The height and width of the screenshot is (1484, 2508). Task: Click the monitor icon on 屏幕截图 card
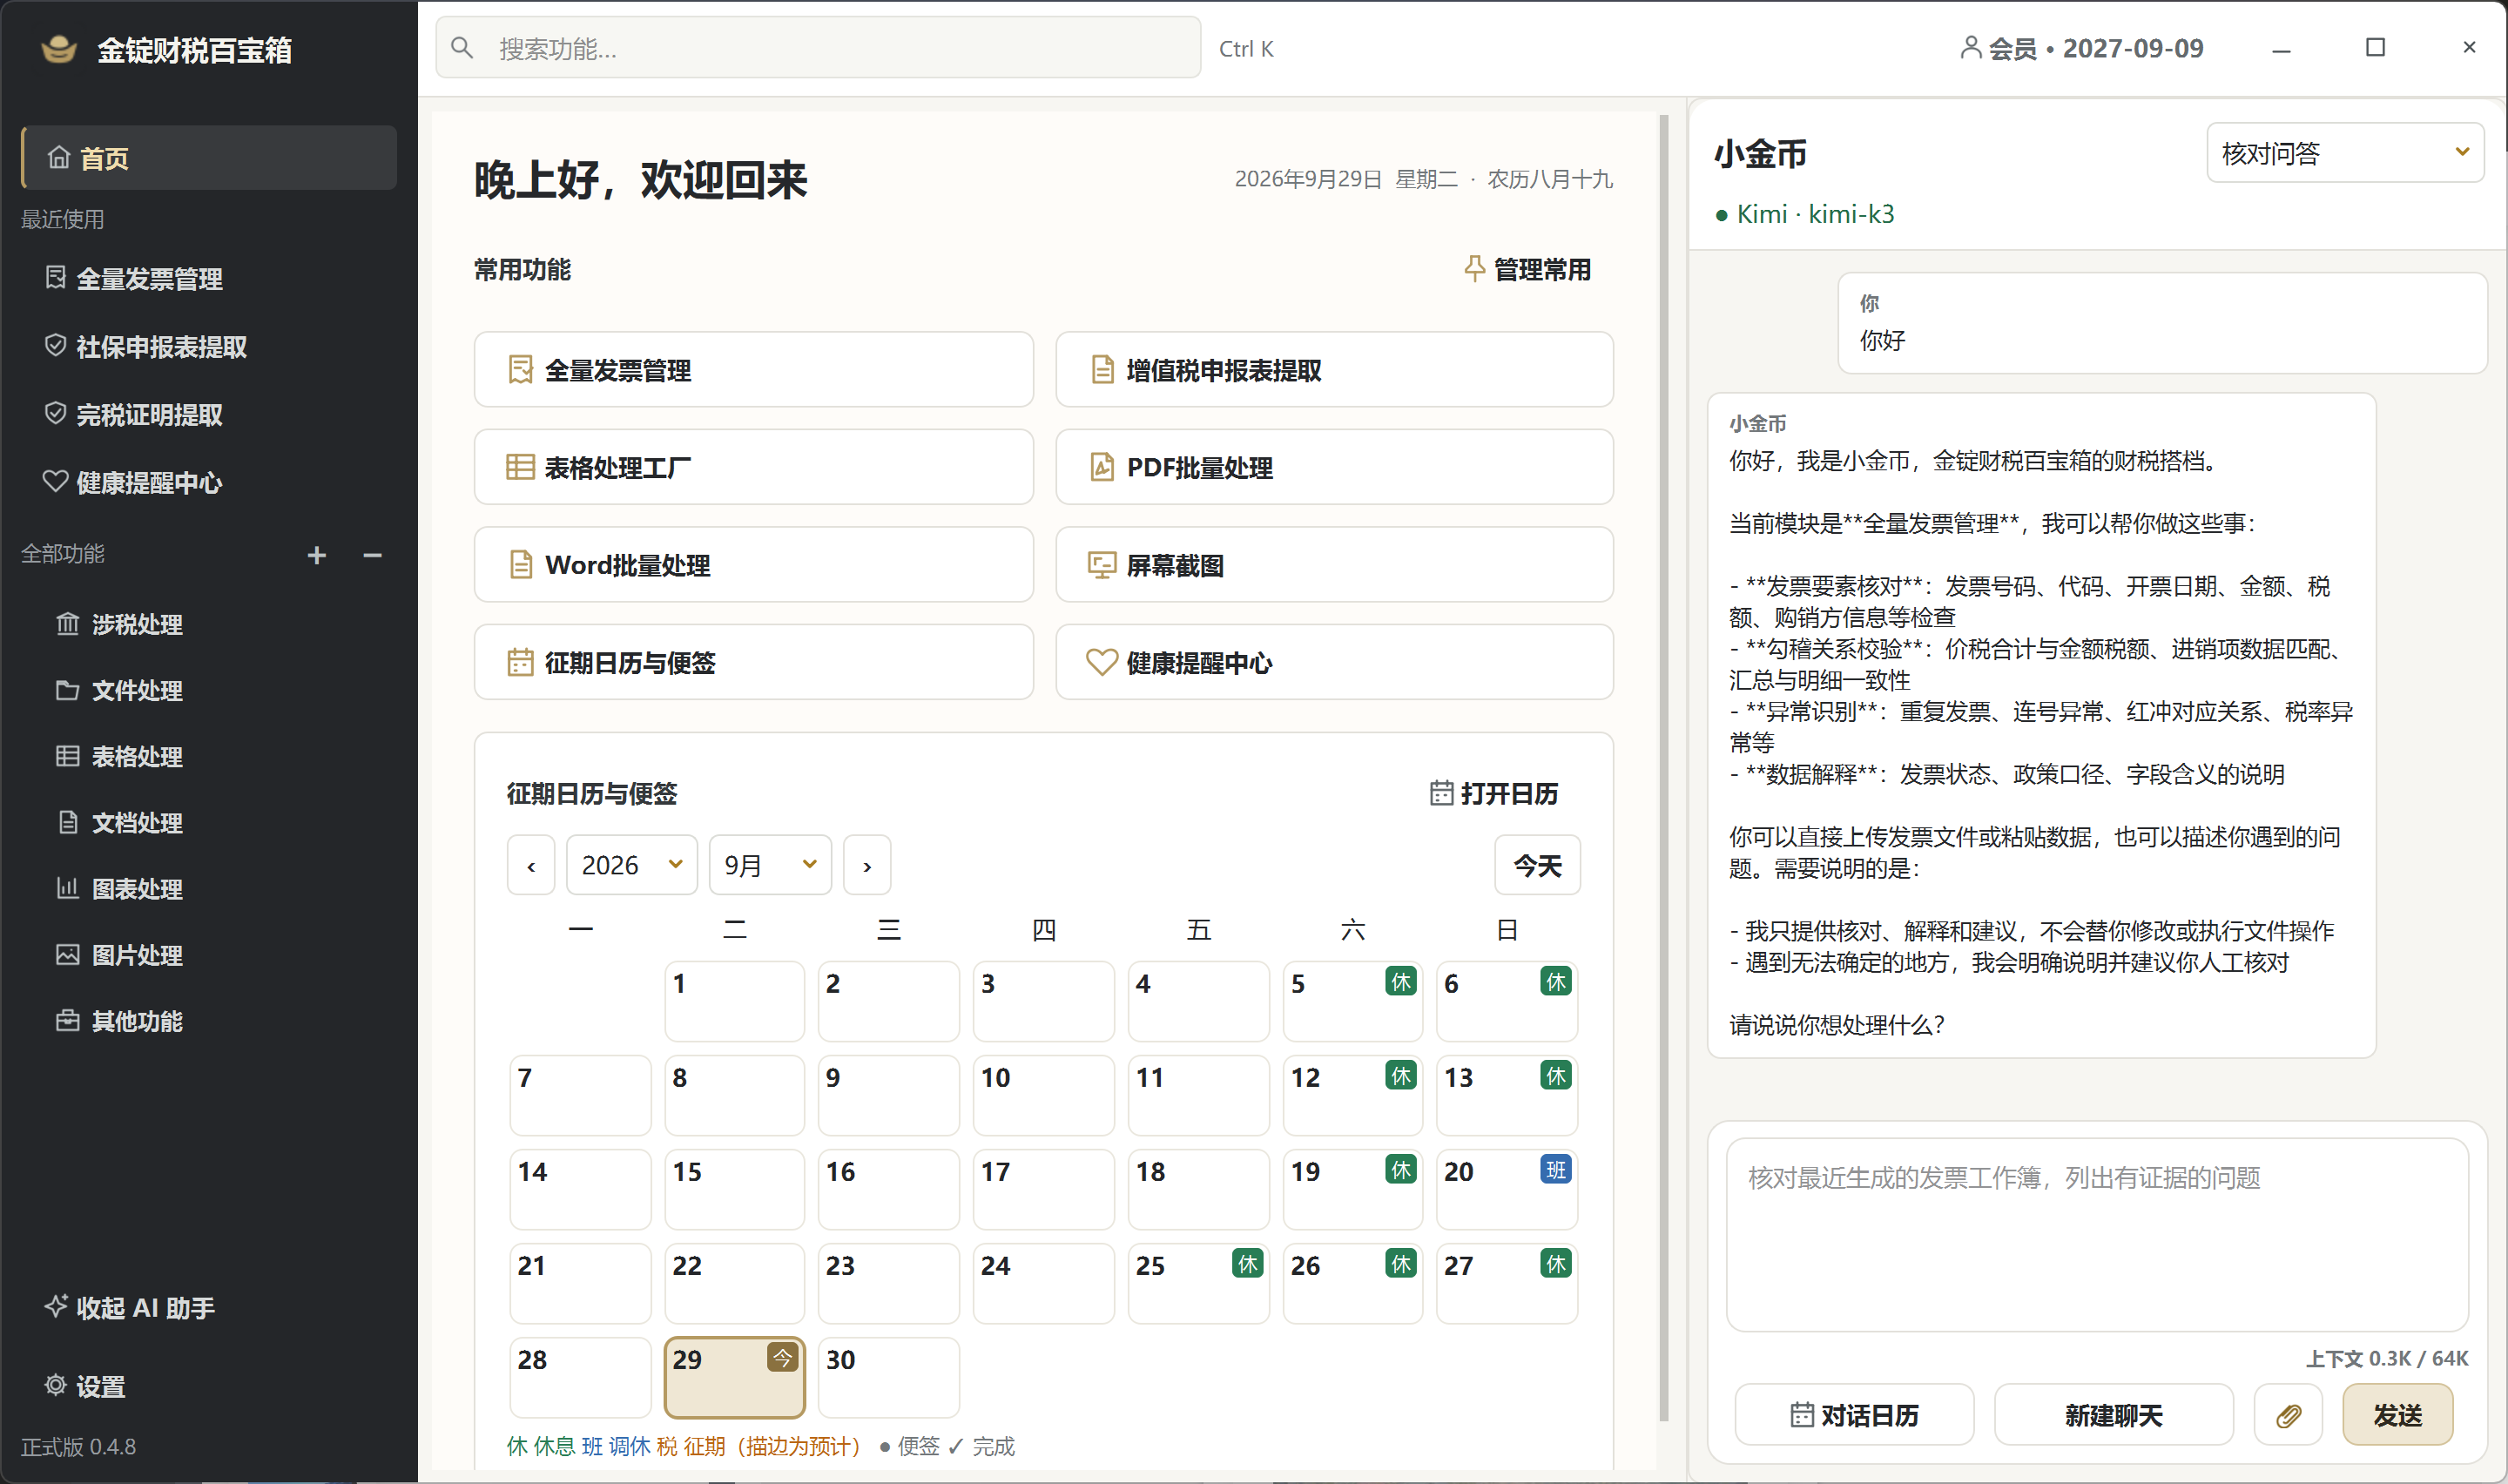click(1102, 565)
